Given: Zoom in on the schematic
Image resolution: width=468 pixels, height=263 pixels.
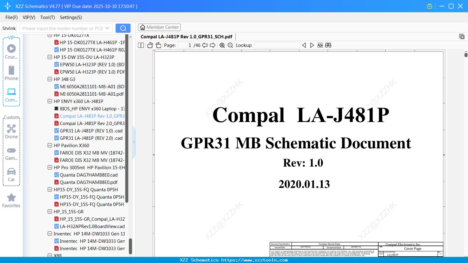Looking at the screenshot, I should [222, 45].
